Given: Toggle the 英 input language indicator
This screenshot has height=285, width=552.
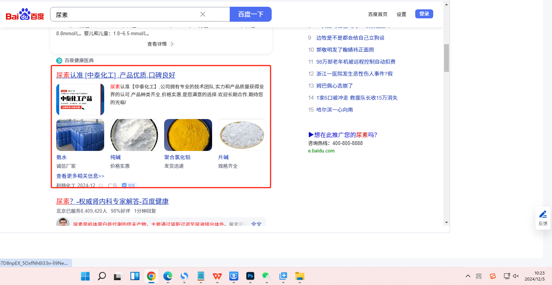Looking at the screenshot, I should tap(479, 276).
